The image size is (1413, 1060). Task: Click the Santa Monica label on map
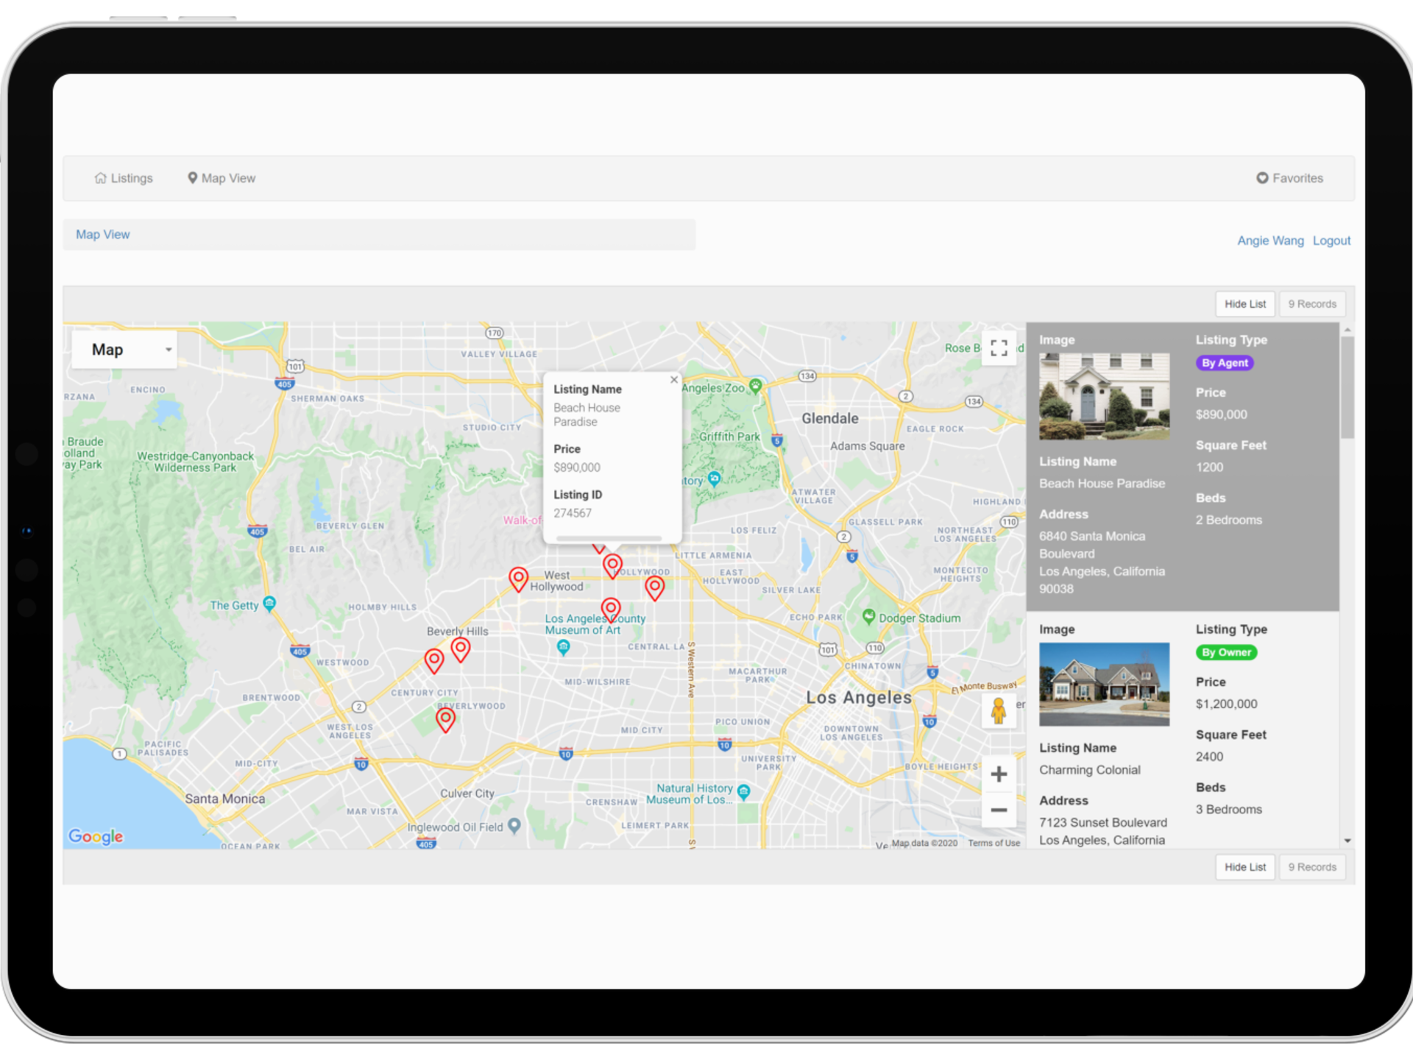pyautogui.click(x=224, y=799)
